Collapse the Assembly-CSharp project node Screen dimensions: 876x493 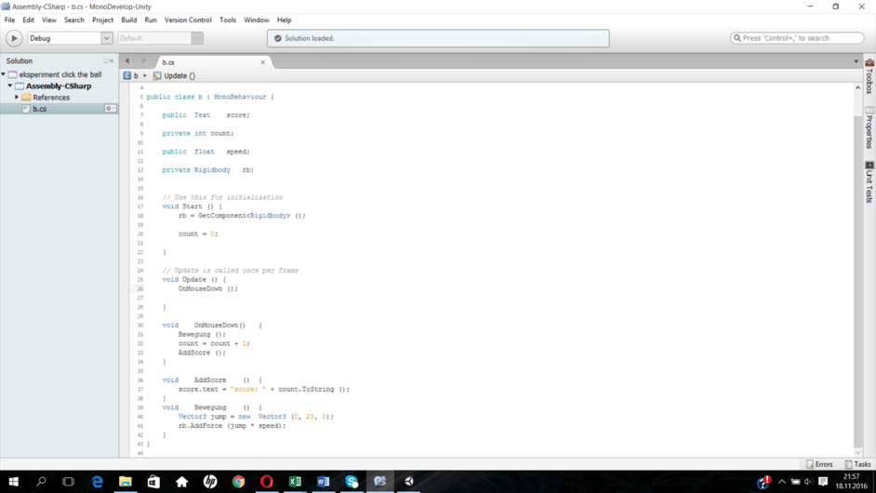point(10,87)
